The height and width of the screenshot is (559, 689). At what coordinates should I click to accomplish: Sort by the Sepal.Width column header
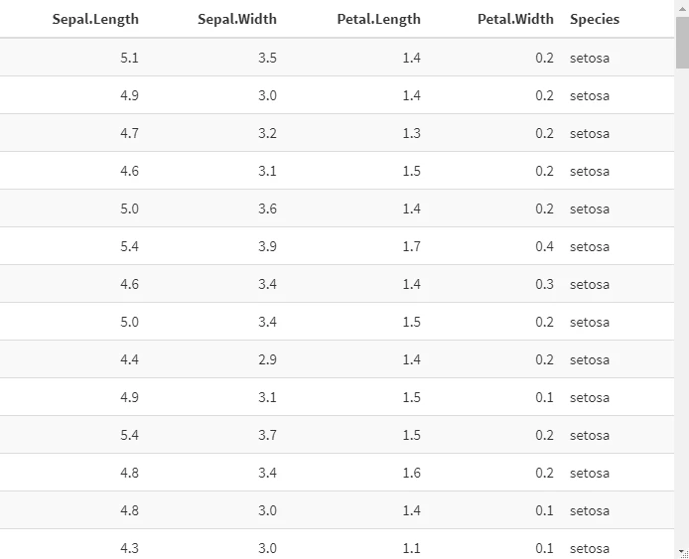[237, 19]
